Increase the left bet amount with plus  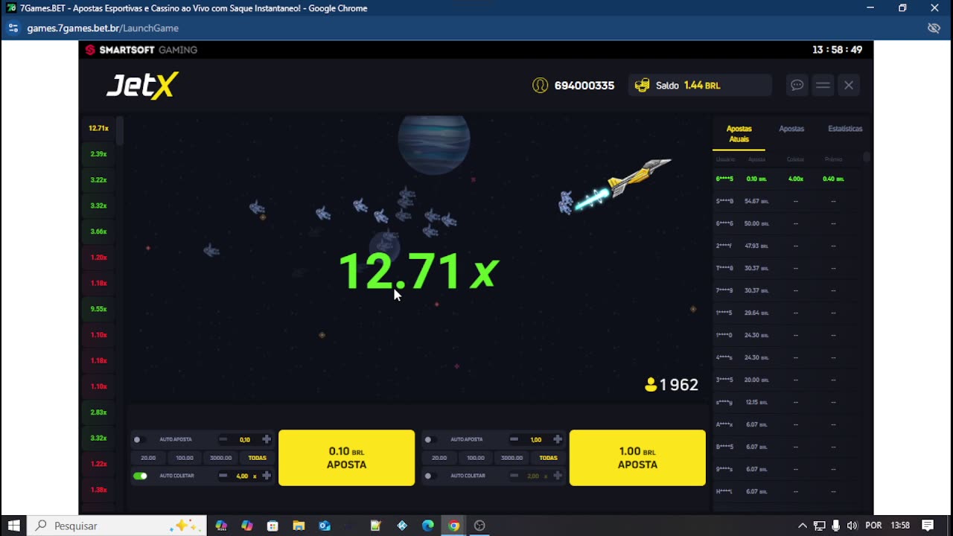267,439
